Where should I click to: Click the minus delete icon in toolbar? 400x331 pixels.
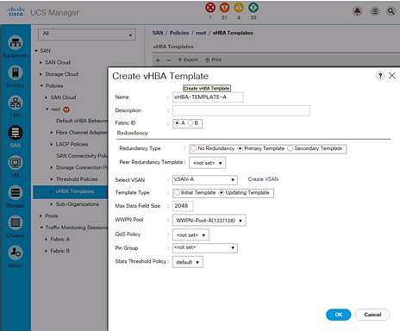tap(169, 60)
